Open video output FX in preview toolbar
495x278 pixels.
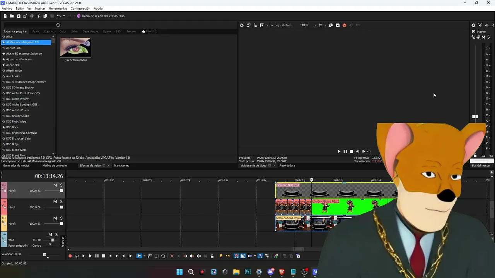click(x=255, y=25)
